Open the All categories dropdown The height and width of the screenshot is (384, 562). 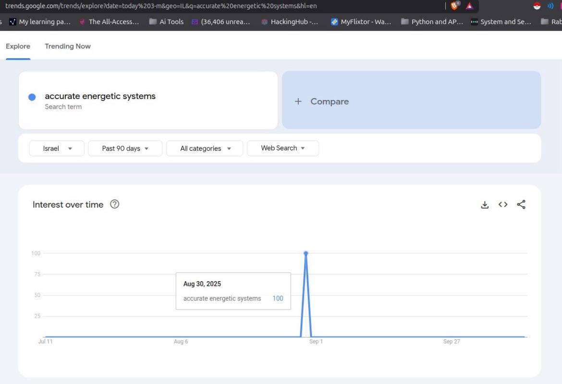205,149
